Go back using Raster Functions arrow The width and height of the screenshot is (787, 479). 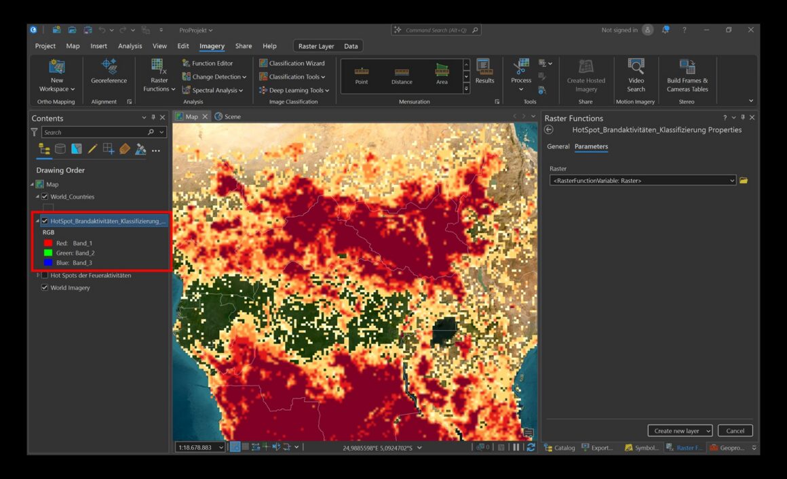tap(549, 130)
